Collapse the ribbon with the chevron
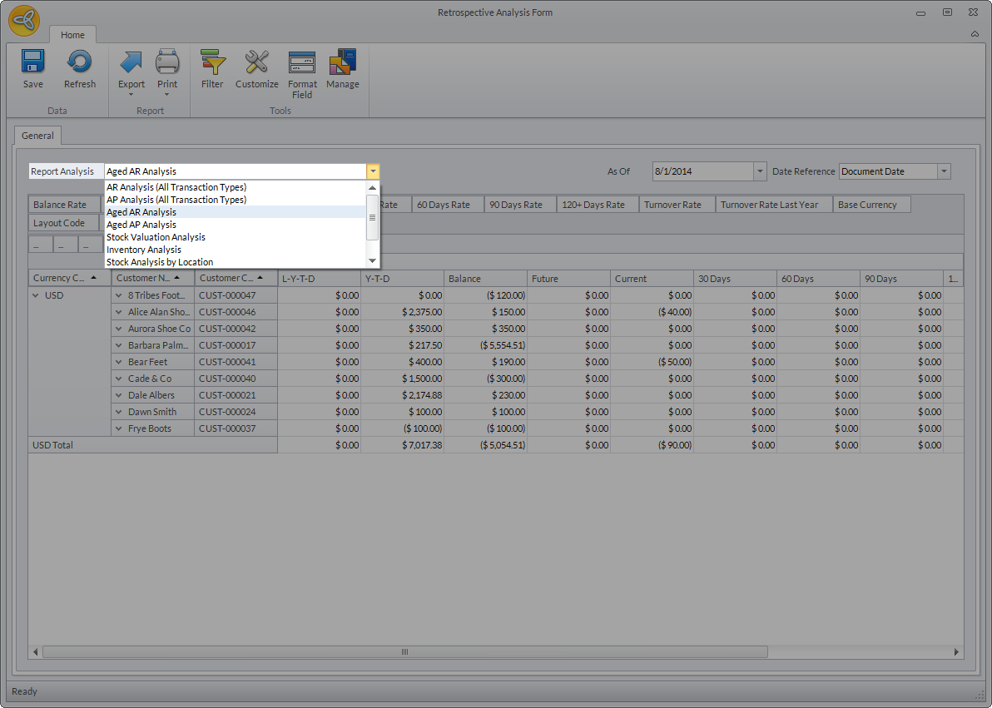 coord(975,34)
